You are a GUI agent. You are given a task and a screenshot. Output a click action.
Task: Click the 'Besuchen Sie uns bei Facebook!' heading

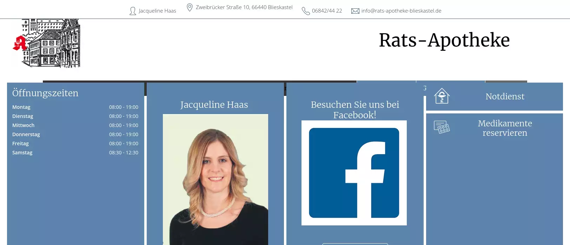click(x=355, y=110)
